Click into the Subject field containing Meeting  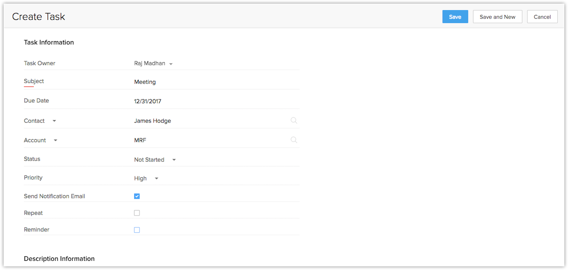(x=203, y=82)
